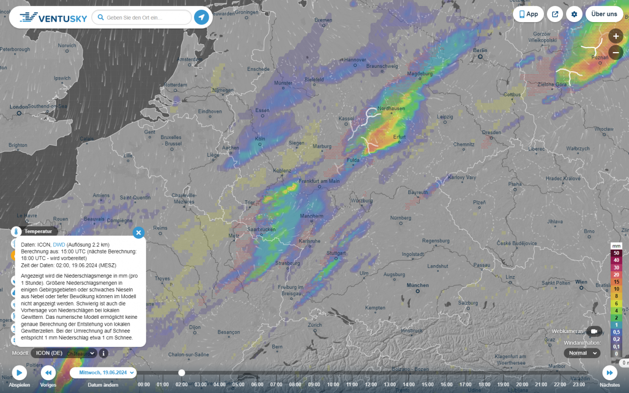Select the Temperatur thermometer layer icon
The height and width of the screenshot is (393, 629).
point(16,231)
